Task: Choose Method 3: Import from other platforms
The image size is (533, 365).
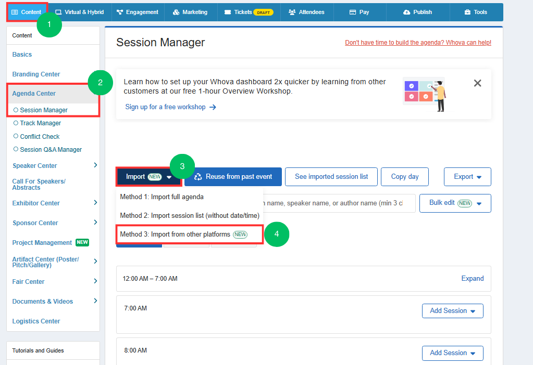Action: [190, 234]
